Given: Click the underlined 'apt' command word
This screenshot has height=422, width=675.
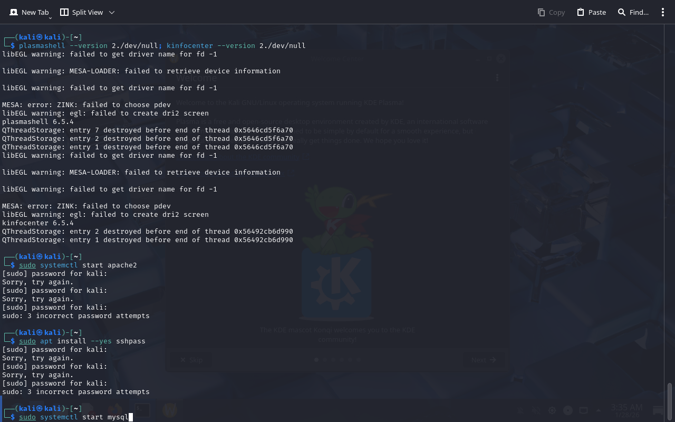Looking at the screenshot, I should [46, 341].
